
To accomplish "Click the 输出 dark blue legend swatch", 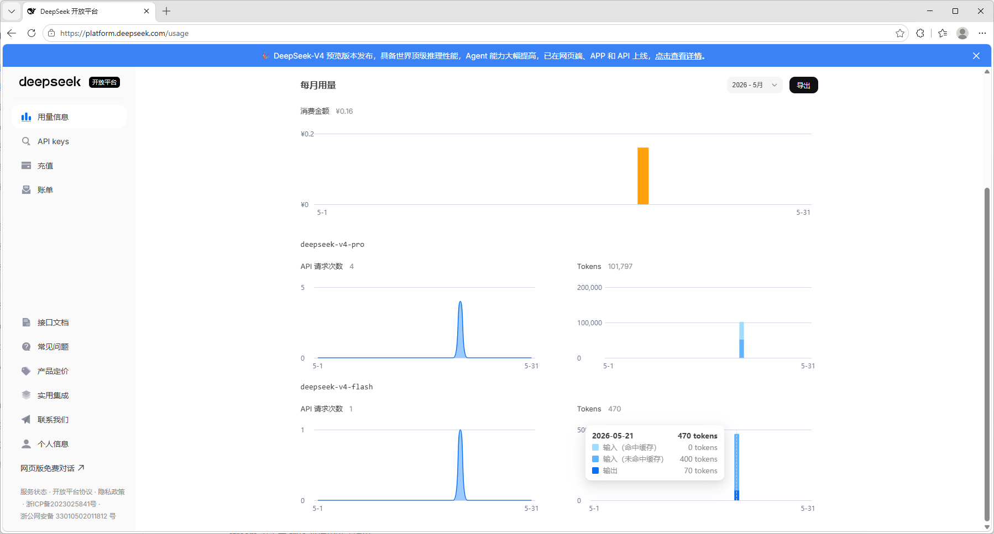I will click(x=595, y=470).
